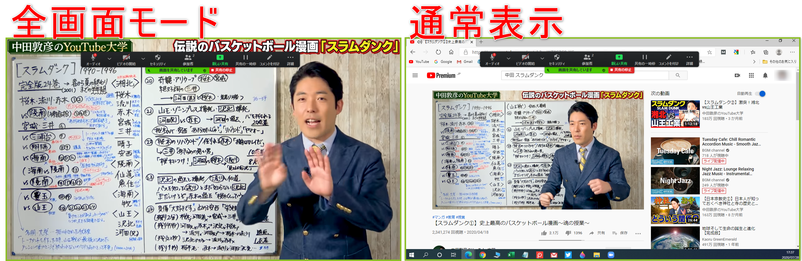
Task: Pause share in full-screen Zoom toolbar
Action: pyautogui.click(x=246, y=59)
